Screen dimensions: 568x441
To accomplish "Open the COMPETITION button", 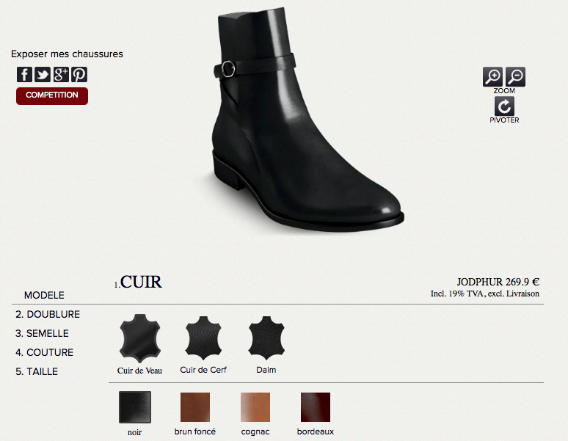I will 52,96.
